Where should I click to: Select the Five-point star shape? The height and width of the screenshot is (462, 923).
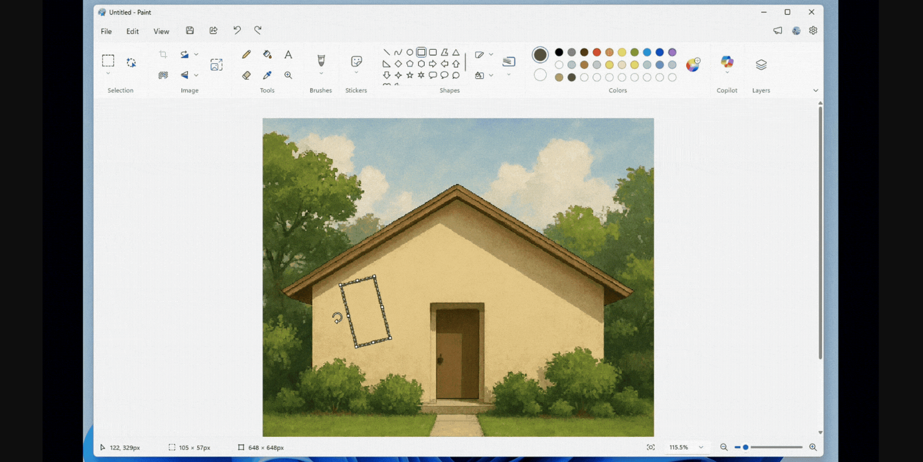tap(410, 75)
